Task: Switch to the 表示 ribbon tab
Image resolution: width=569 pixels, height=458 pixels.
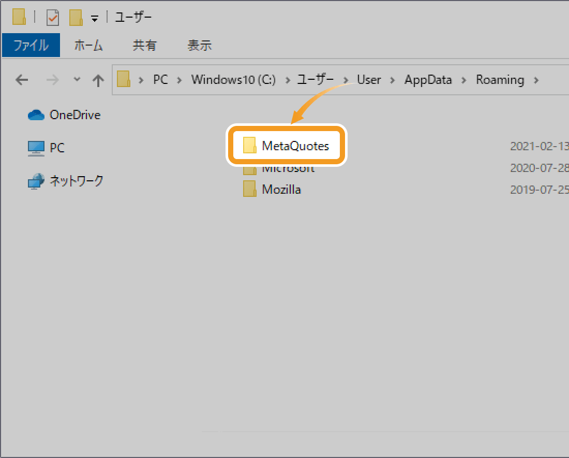Action: coord(199,45)
